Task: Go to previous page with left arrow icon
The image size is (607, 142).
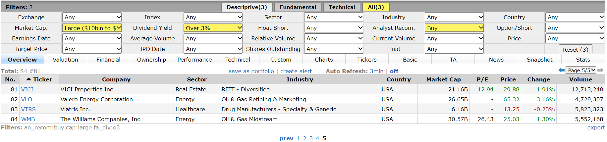Action: click(561, 70)
